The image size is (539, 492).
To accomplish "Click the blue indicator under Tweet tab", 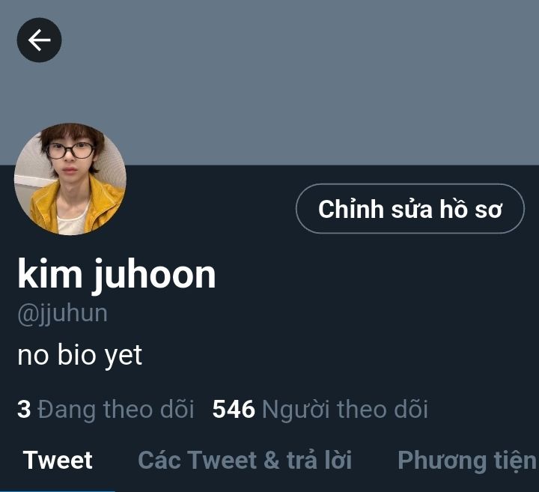I will (58, 491).
